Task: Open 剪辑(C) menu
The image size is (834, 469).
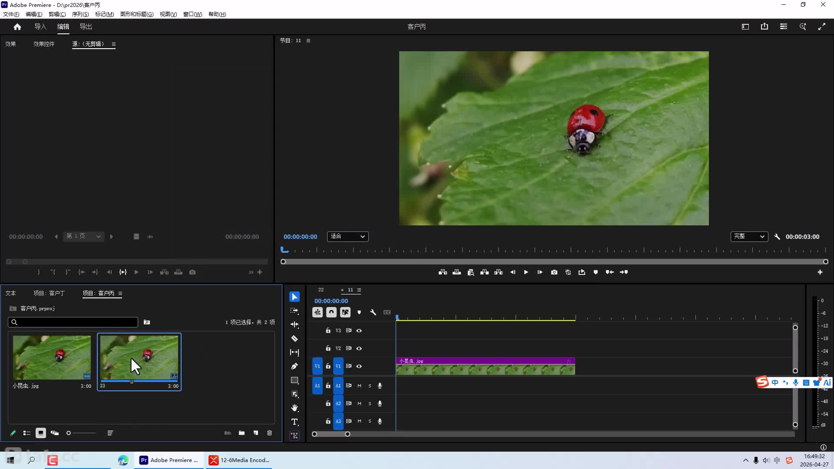Action: click(x=57, y=14)
